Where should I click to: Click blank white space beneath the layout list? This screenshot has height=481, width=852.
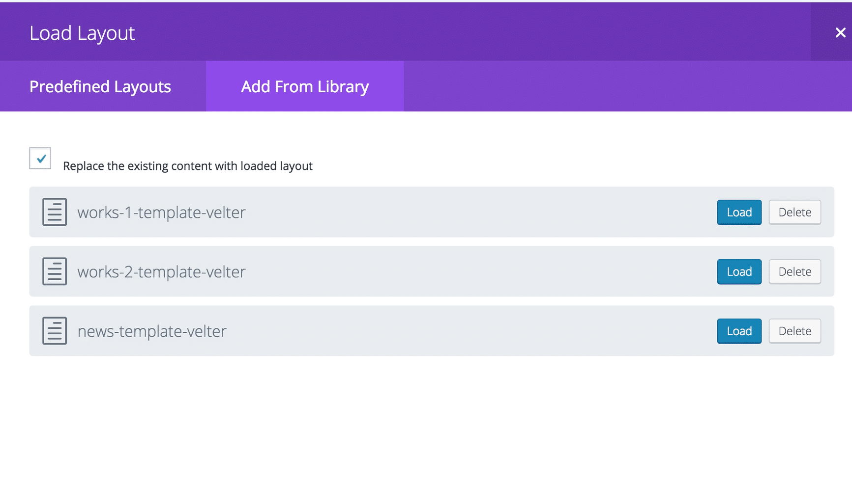point(426,417)
